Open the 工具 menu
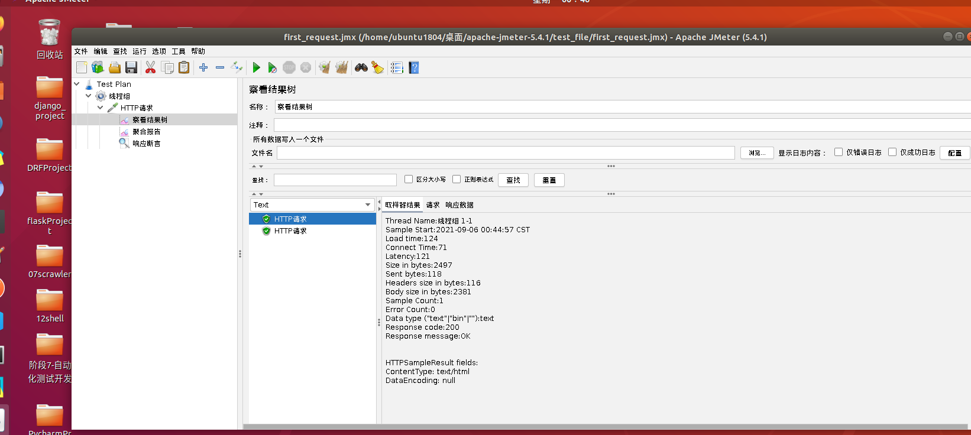 tap(179, 51)
